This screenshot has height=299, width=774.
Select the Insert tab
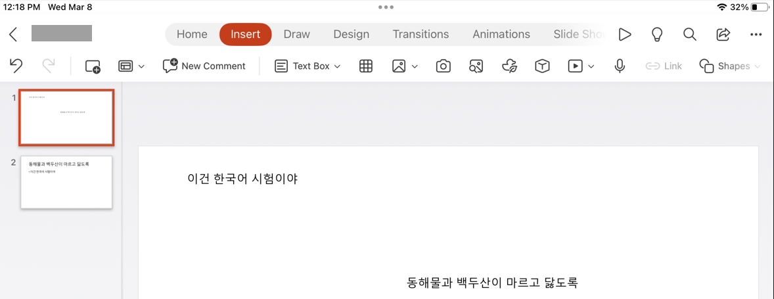[245, 34]
